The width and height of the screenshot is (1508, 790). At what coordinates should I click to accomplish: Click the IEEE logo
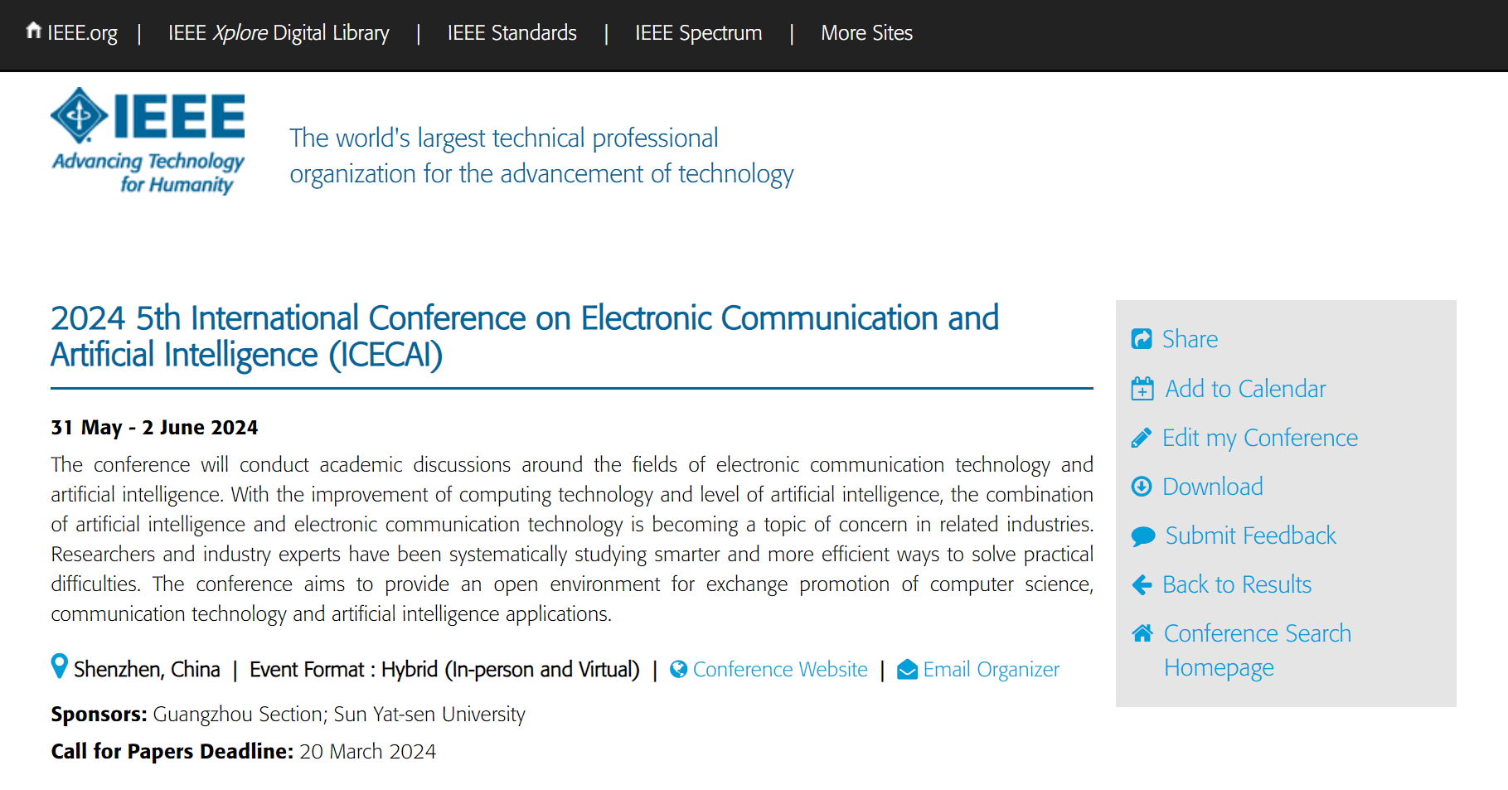(148, 141)
